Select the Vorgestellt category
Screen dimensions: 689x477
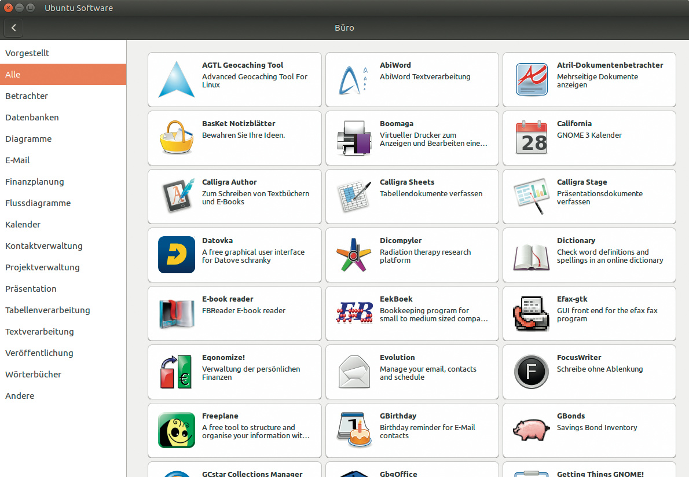tap(27, 53)
